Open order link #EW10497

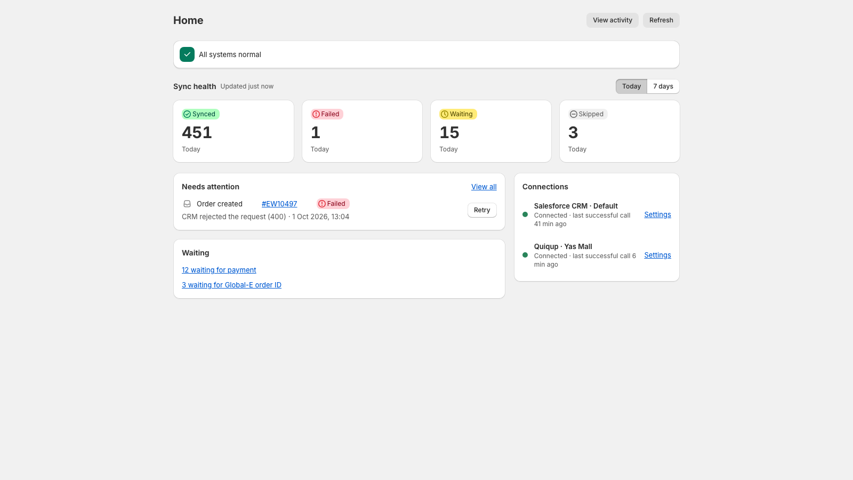point(279,204)
